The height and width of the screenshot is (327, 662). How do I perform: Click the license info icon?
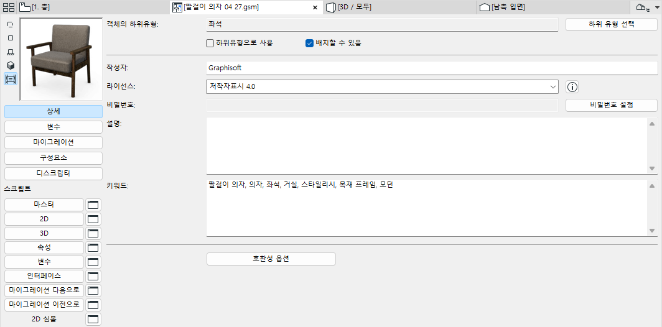tap(572, 87)
